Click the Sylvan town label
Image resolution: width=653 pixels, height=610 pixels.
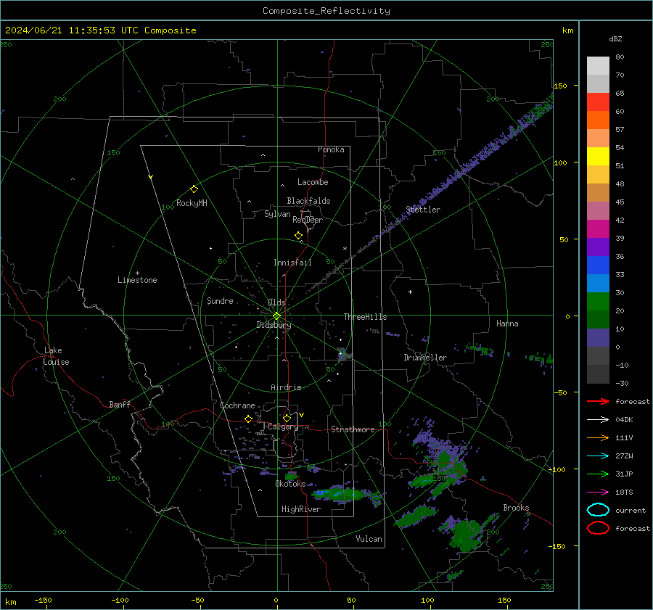click(x=277, y=214)
